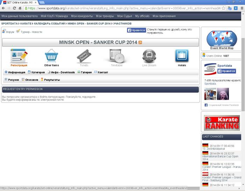
Task: Open Мои тренеры menu
Action: 105,16
